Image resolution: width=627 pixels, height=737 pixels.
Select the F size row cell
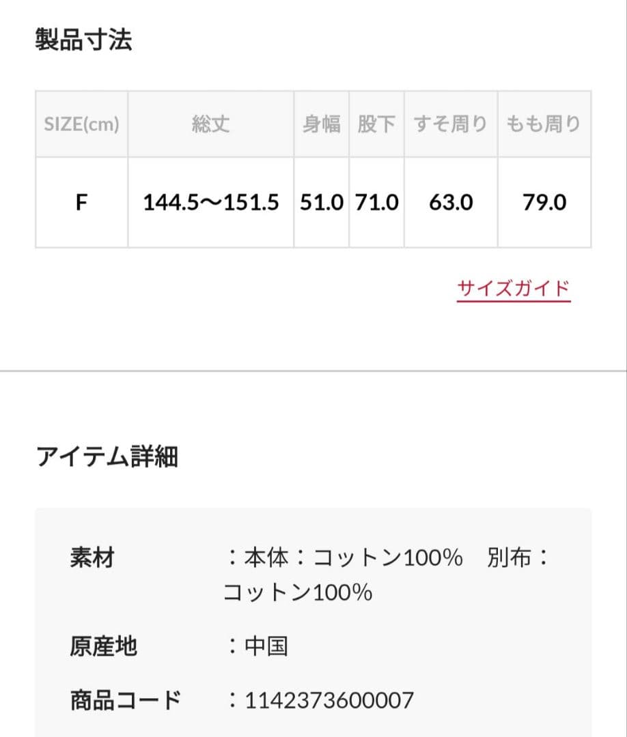pyautogui.click(x=81, y=203)
